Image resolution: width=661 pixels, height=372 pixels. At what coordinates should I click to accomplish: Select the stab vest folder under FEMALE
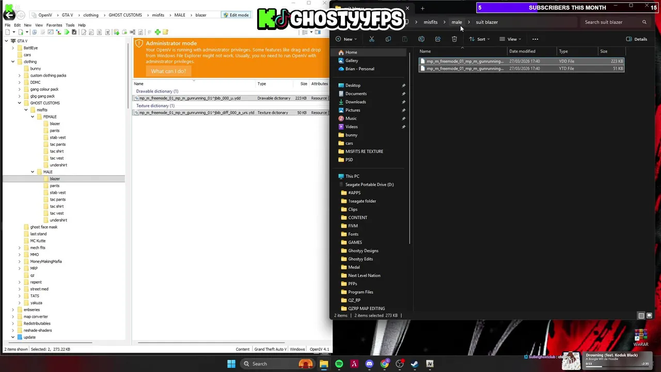57,137
